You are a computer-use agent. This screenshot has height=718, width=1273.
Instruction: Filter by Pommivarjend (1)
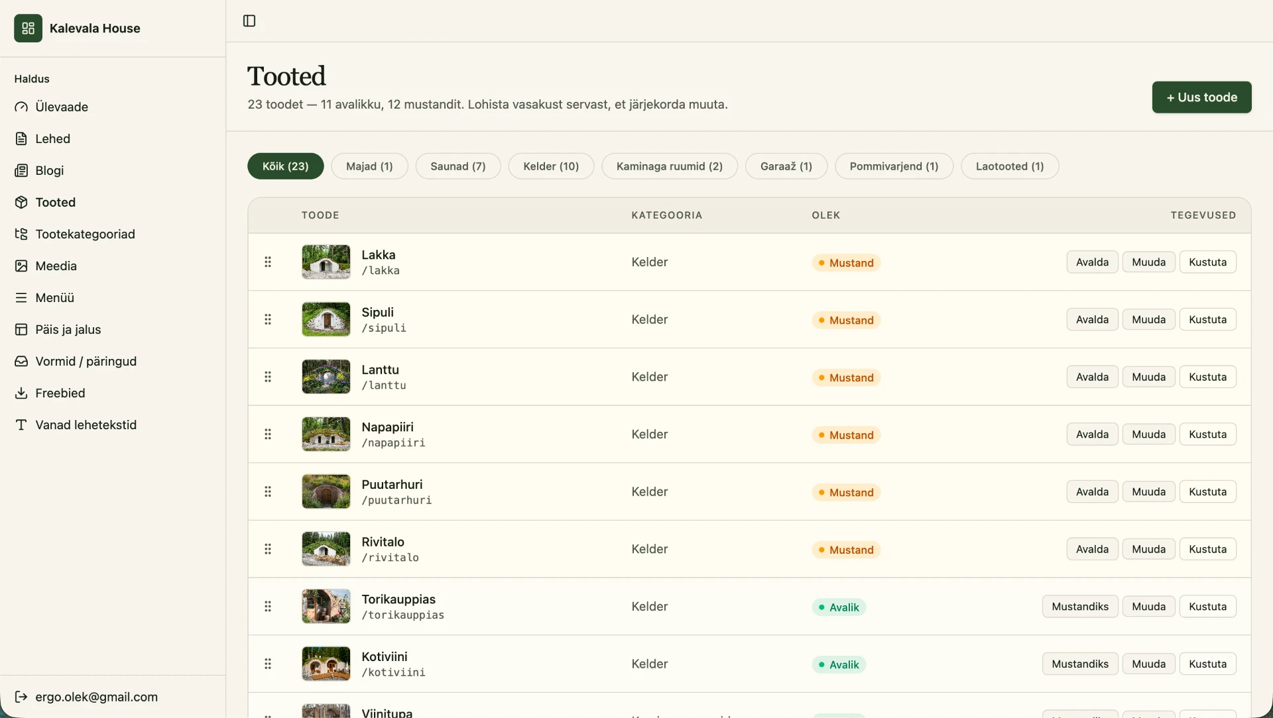(x=894, y=166)
